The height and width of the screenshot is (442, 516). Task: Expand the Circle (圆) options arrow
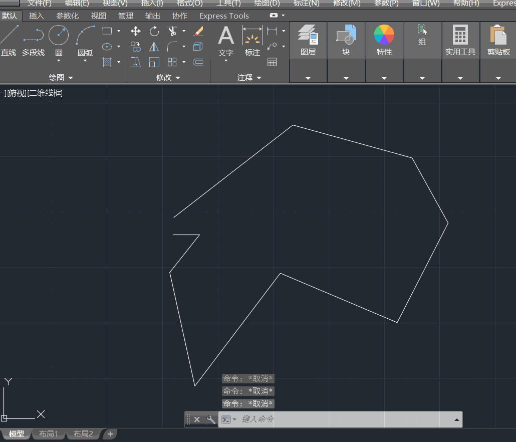[x=59, y=61]
